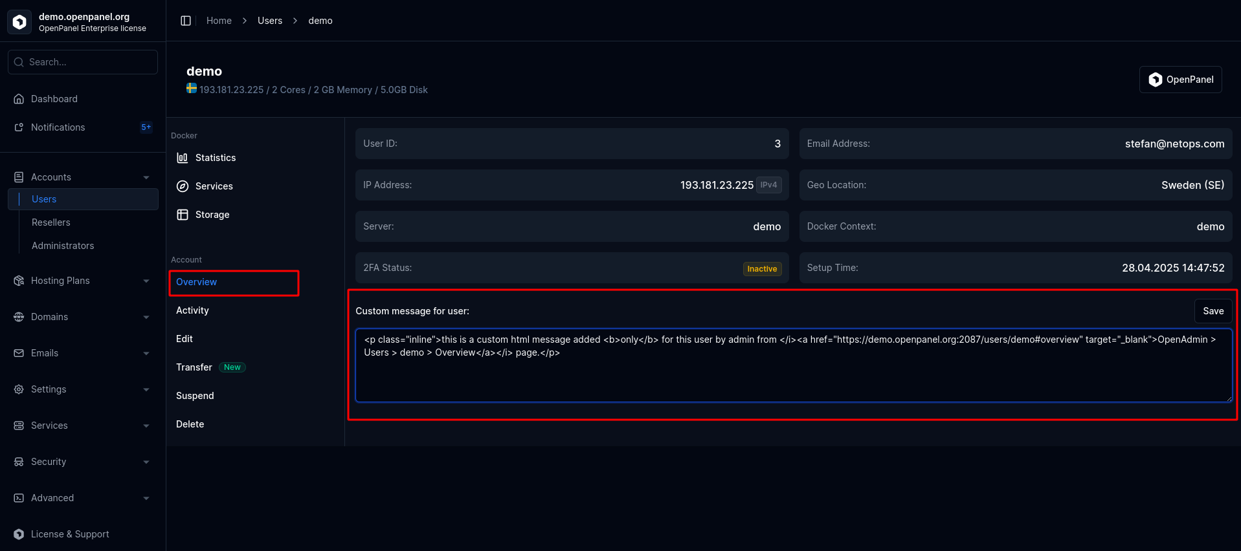This screenshot has width=1241, height=551.
Task: Click the Services server icon in sidebar
Action: tap(19, 426)
